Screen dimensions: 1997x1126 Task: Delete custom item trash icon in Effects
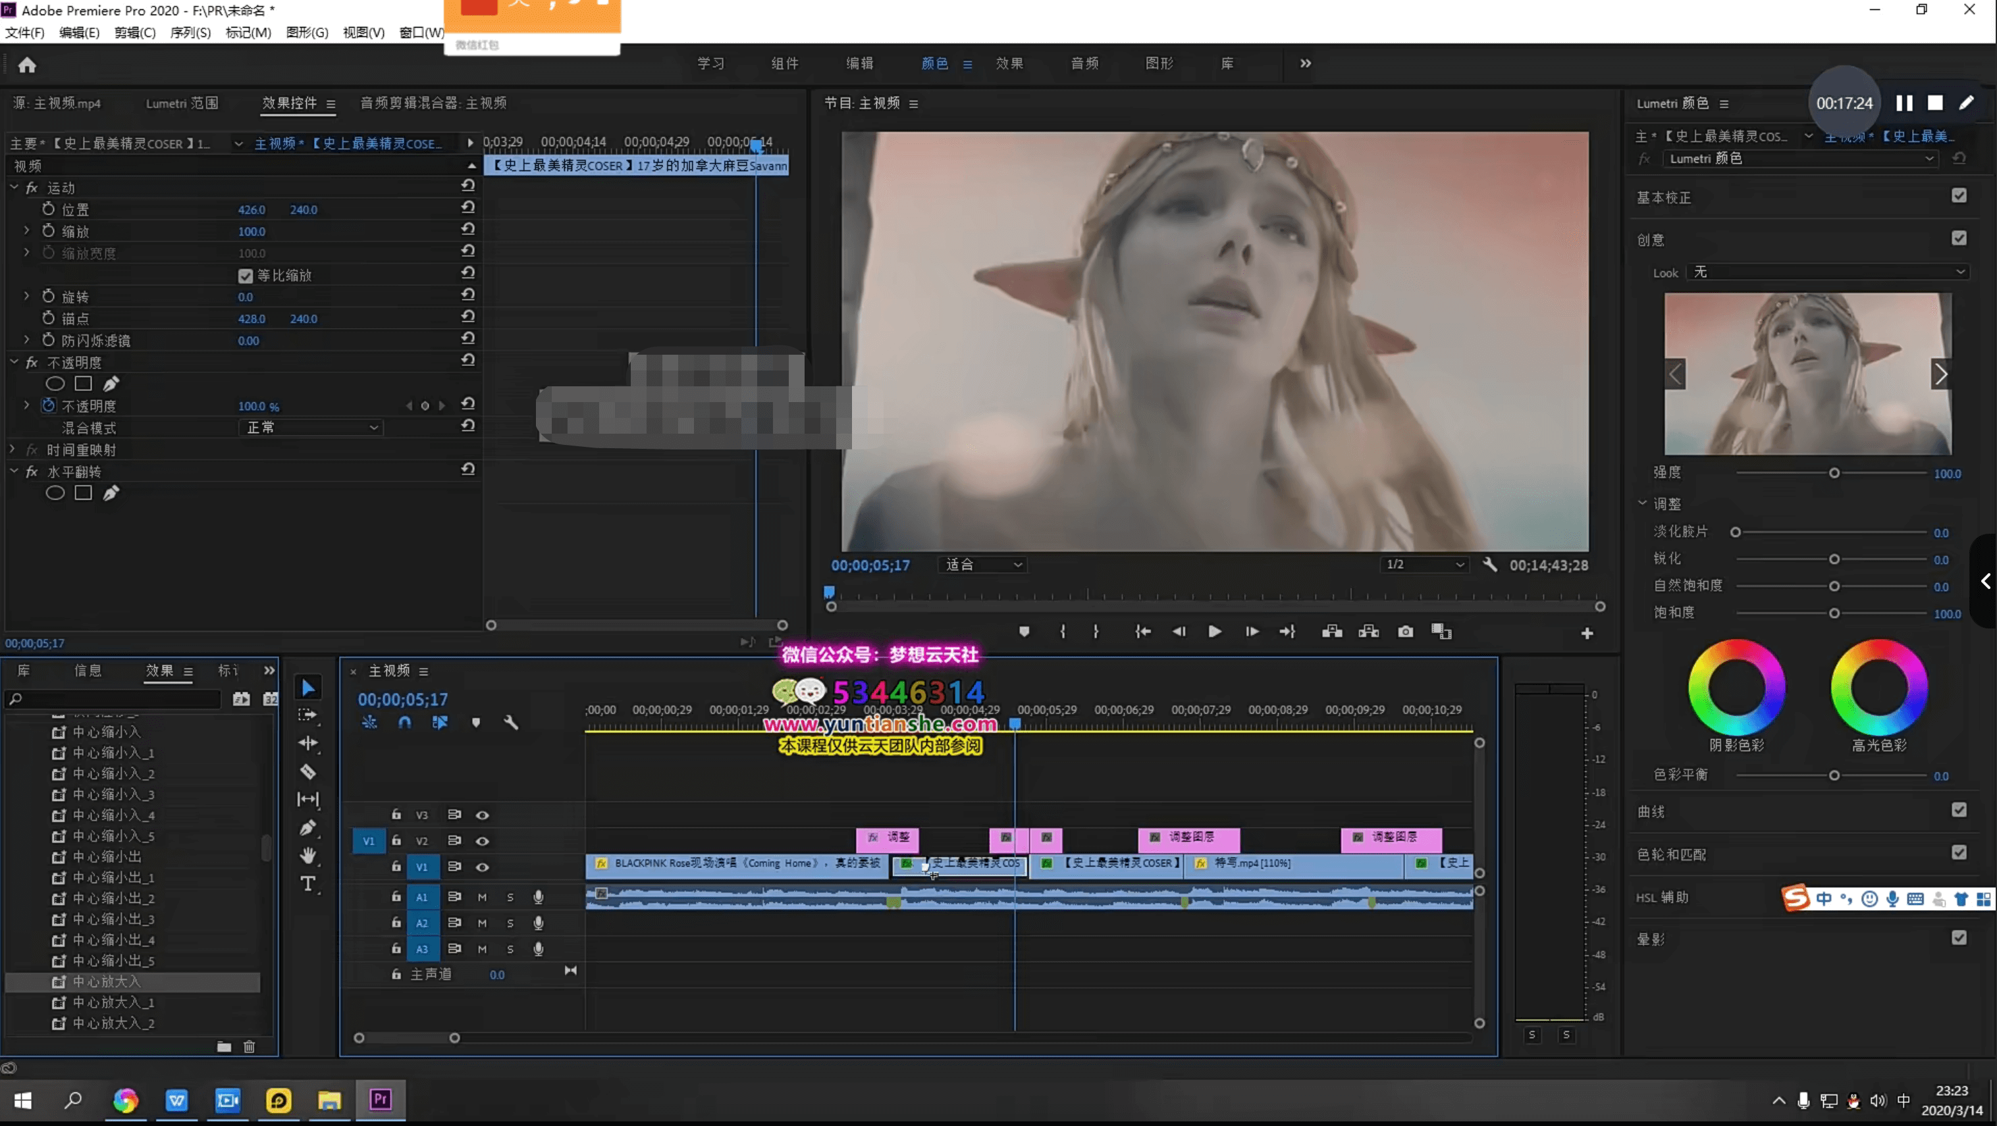coord(249,1046)
